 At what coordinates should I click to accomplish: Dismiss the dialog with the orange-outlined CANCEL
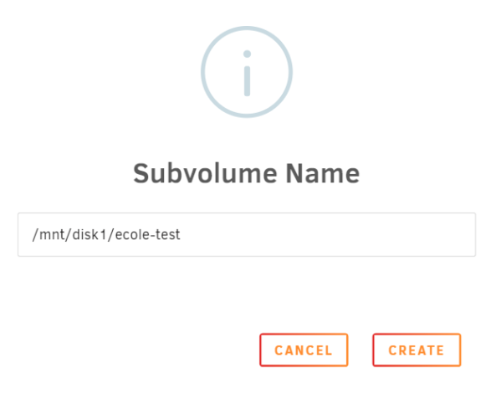coord(304,350)
